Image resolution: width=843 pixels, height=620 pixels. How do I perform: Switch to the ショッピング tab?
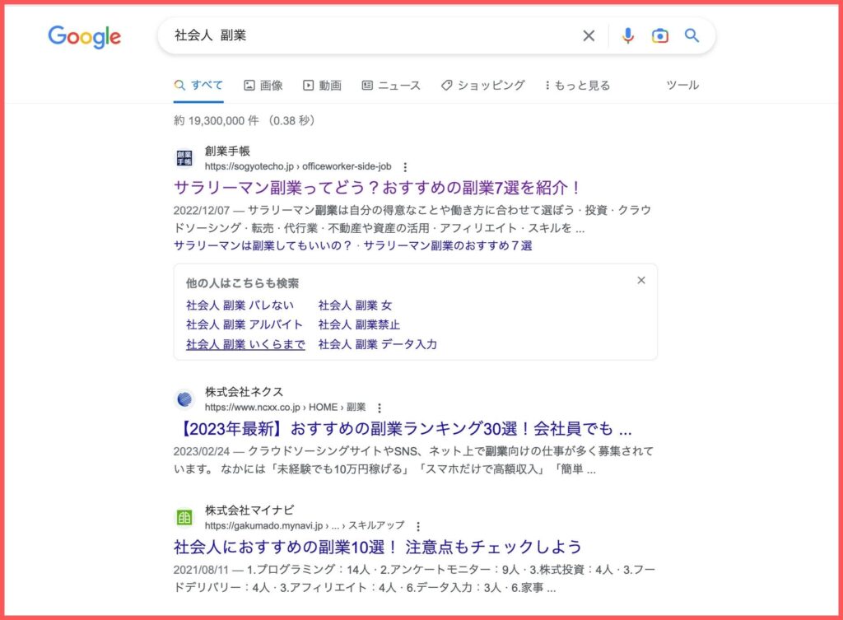pos(482,85)
